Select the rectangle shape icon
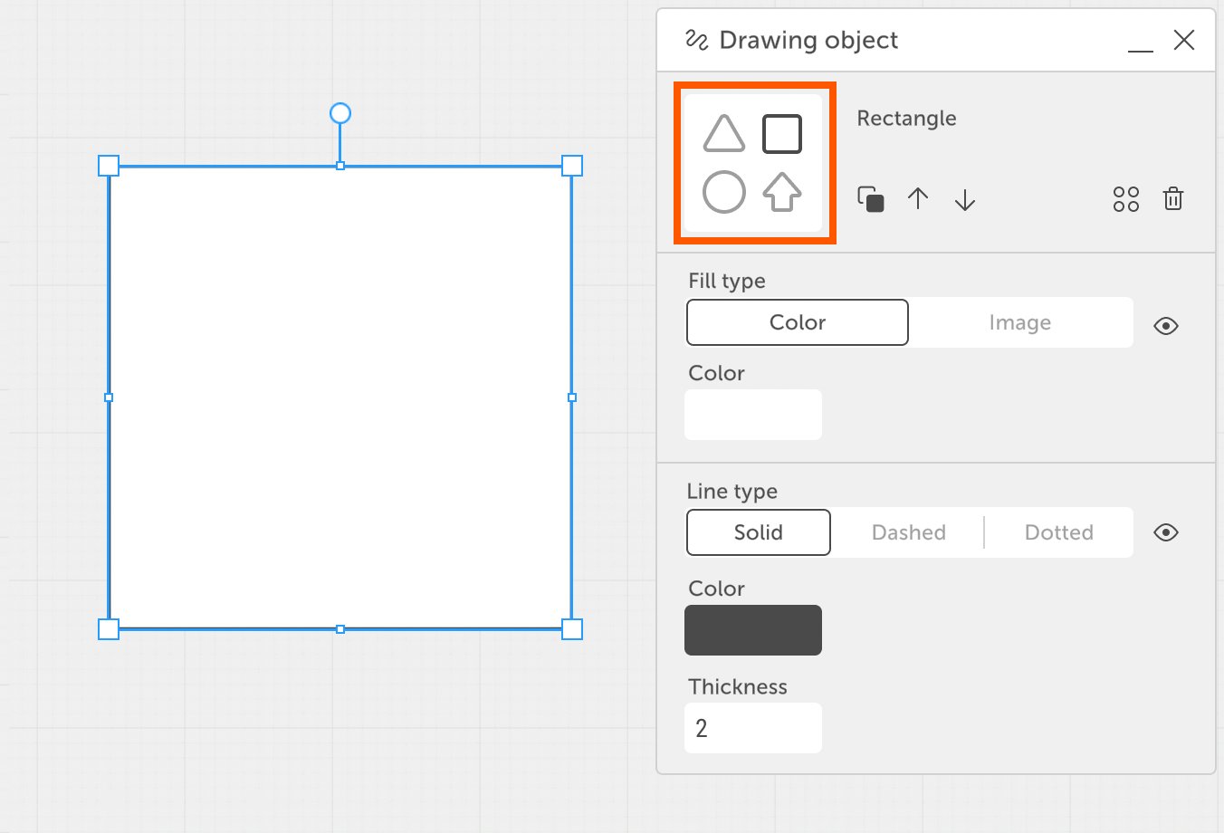The height and width of the screenshot is (833, 1224). pos(782,134)
